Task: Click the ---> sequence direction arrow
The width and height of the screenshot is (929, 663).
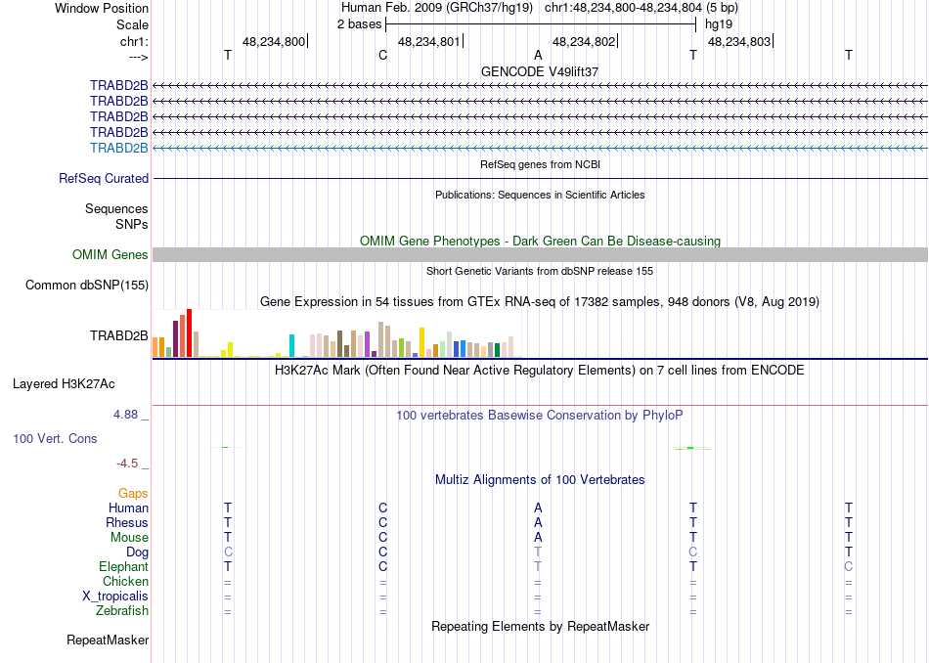Action: point(138,57)
